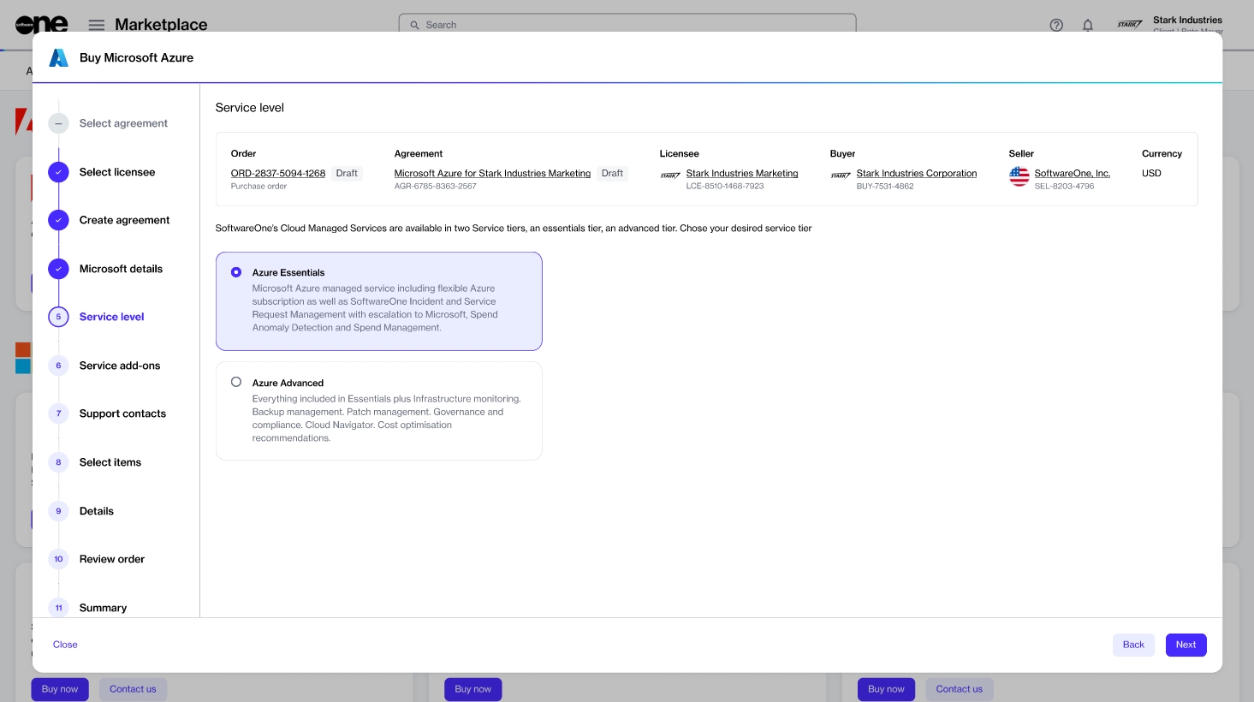Select the Azure Advanced radio button
The image size is (1254, 702).
click(x=236, y=382)
